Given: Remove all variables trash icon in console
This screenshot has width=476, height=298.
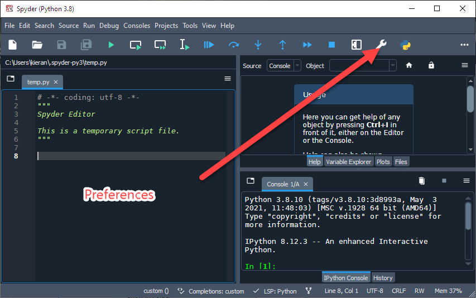Looking at the screenshot, I should point(422,181).
